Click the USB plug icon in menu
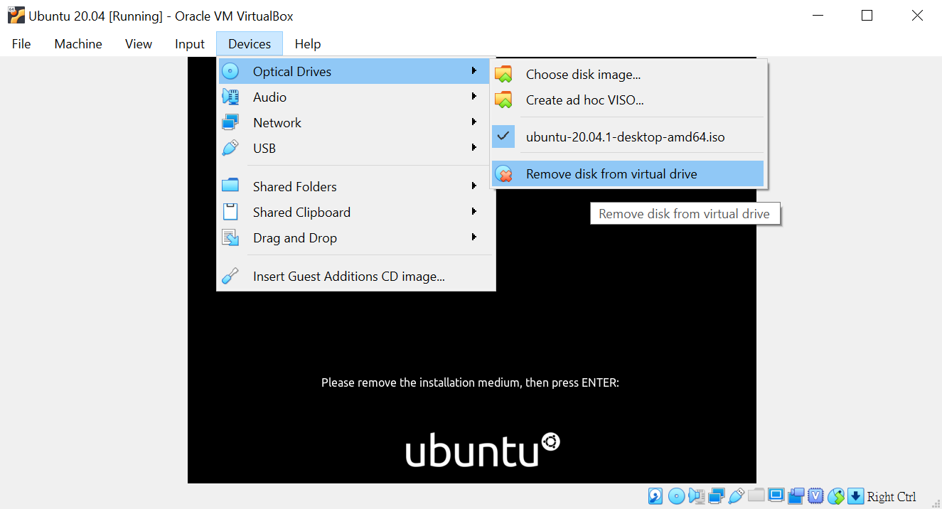942x509 pixels. 230,148
